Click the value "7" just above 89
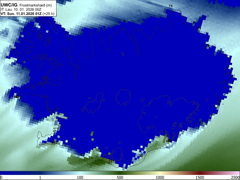Screen dimensions: 240x180 [194, 23]
